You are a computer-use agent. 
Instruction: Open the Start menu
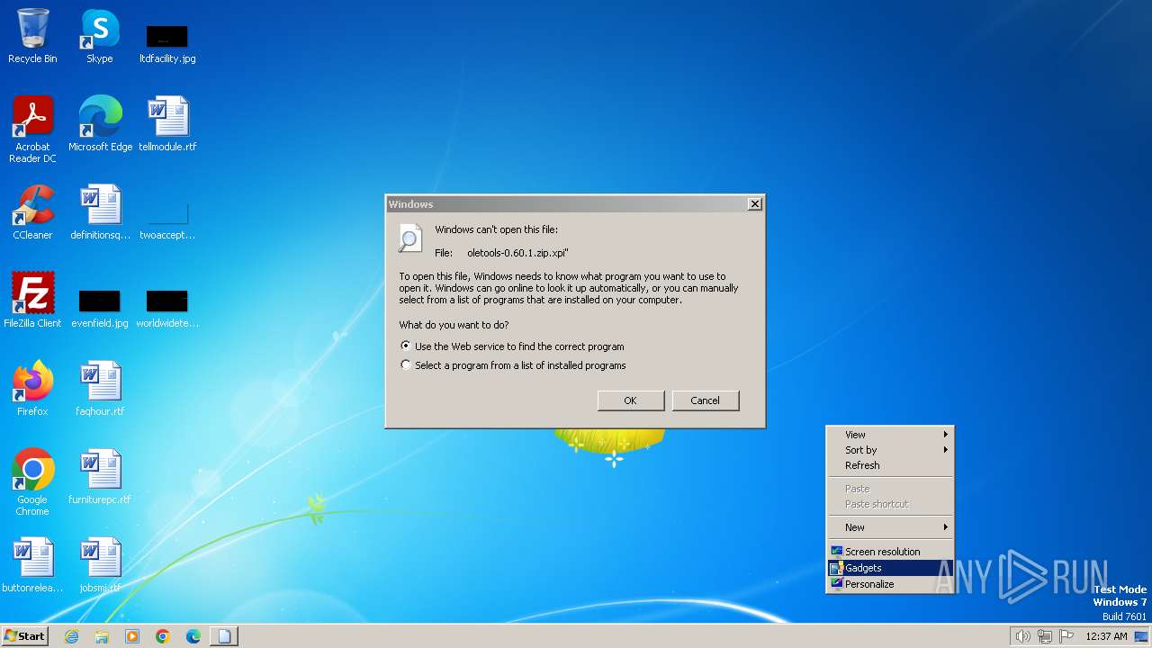[x=24, y=636]
